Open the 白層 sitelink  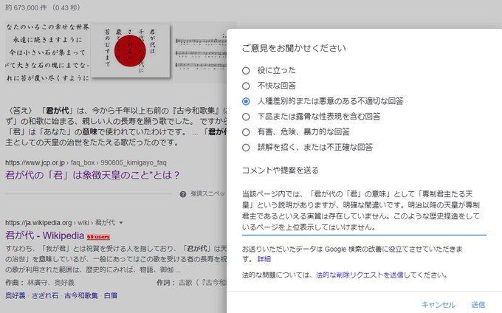coord(111,295)
